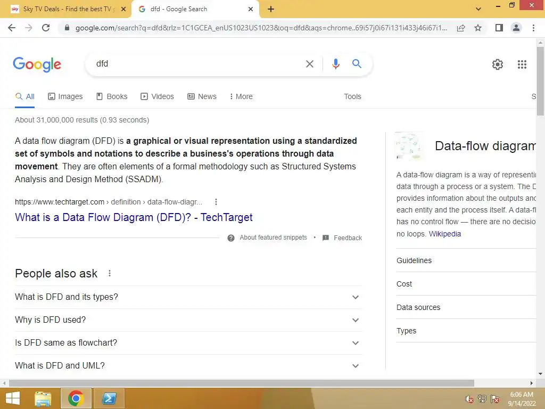Expand Guidelines in knowledge panel

pyautogui.click(x=466, y=260)
